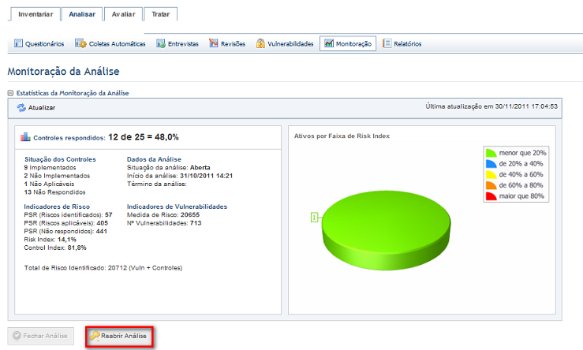Click '13 Não Respondidos' line
The height and width of the screenshot is (350, 583).
[x=54, y=192]
